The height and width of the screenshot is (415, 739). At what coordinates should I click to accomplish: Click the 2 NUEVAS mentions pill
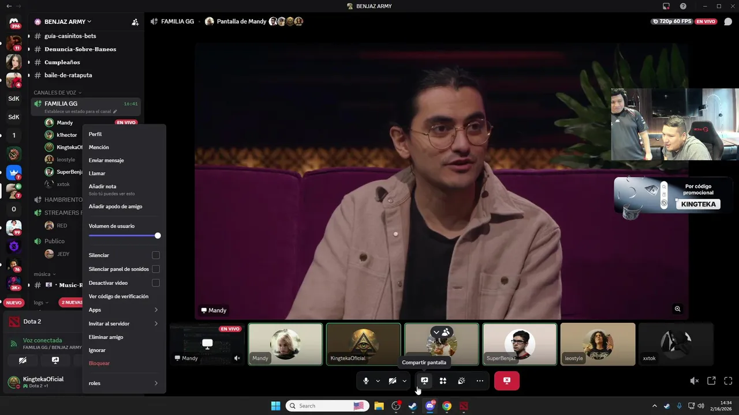tap(71, 303)
